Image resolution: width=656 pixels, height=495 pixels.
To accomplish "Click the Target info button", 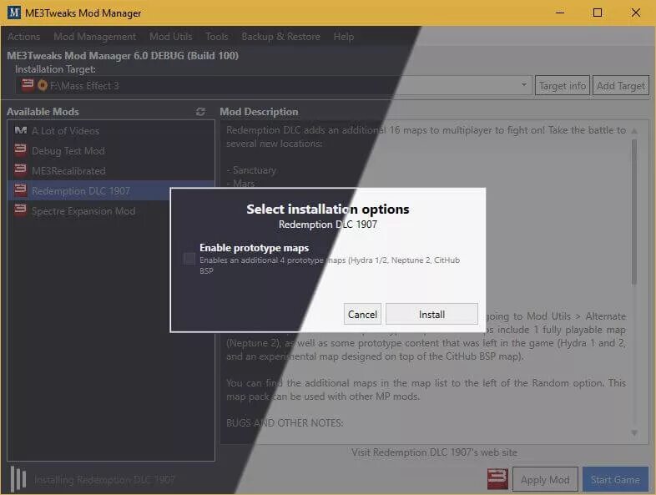I will (563, 86).
